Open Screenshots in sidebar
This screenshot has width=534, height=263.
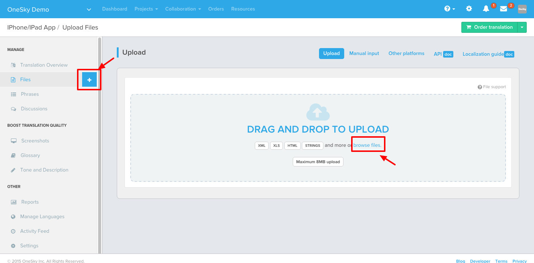[35, 141]
